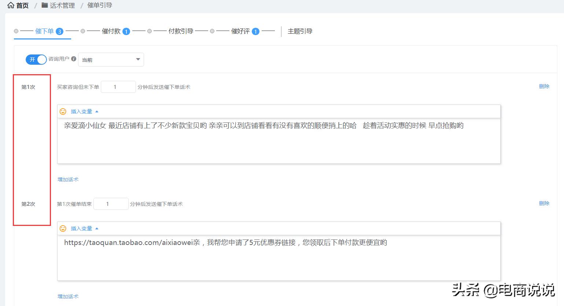Click the badge 3 on 催下单 tab
Image resolution: width=564 pixels, height=306 pixels.
(59, 31)
